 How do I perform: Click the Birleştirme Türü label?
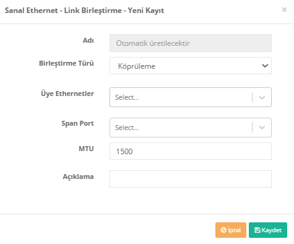[x=66, y=63]
